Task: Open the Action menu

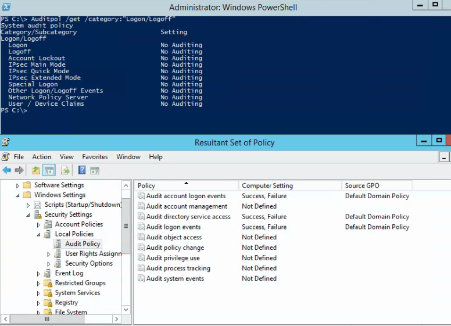Action: [41, 157]
